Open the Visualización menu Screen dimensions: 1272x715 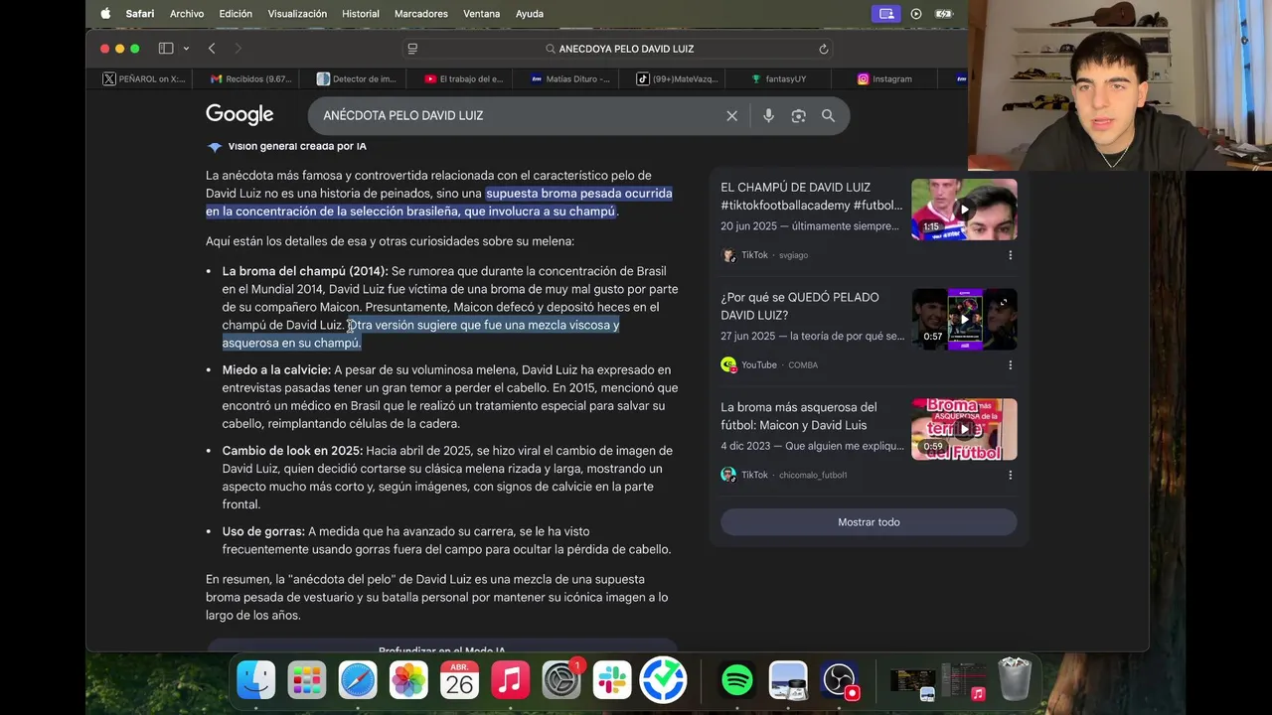[297, 14]
